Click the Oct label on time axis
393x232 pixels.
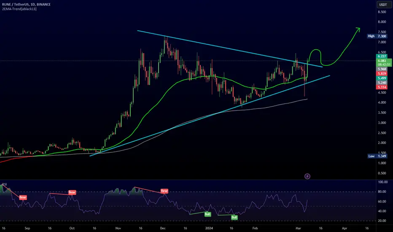(x=72, y=228)
